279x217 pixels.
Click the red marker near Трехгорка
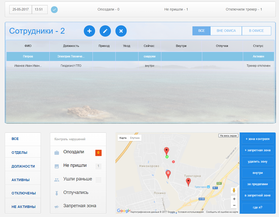[x=188, y=182]
